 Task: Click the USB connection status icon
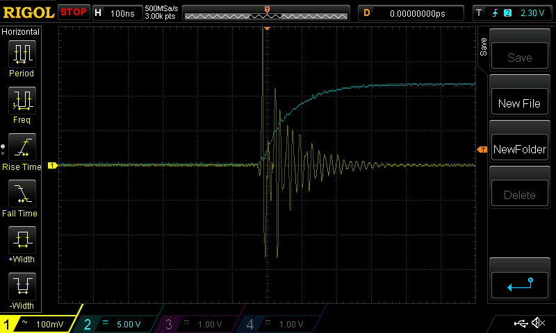(x=521, y=323)
